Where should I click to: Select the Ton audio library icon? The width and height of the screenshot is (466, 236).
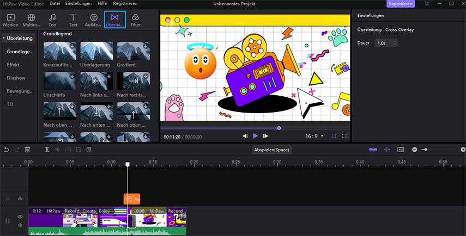pyautogui.click(x=52, y=20)
